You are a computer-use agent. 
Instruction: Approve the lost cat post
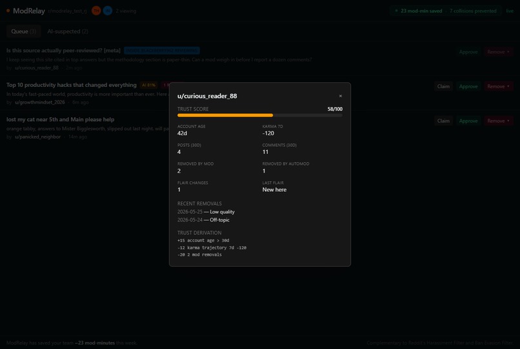(x=468, y=121)
